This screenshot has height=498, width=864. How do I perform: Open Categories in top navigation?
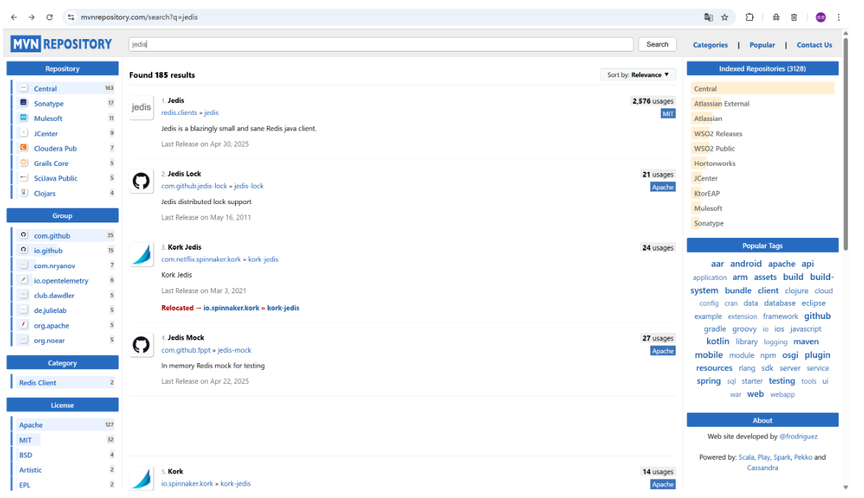pyautogui.click(x=710, y=45)
